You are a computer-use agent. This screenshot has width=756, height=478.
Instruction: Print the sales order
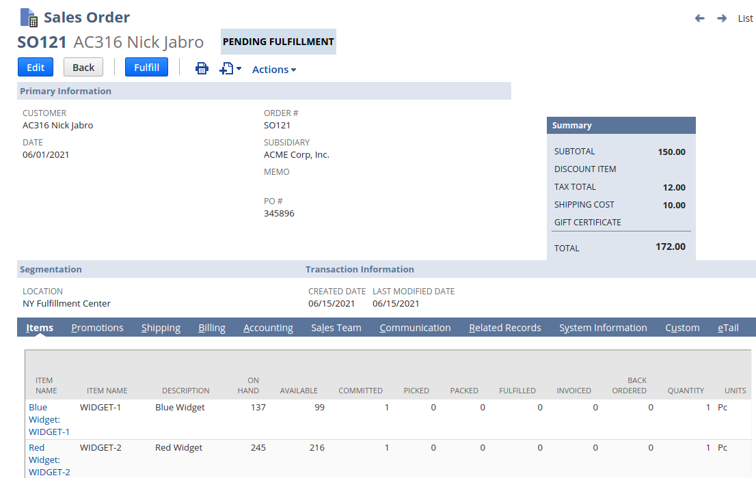[x=202, y=68]
